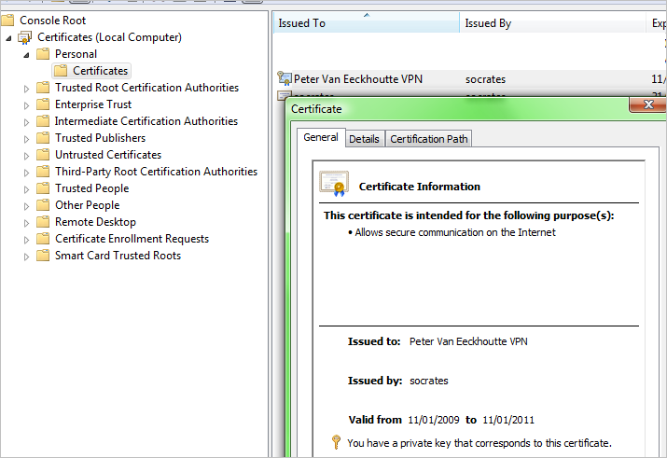Click the Peter Van Eeckhoutte VPN certificate icon
This screenshot has height=458, width=667.
(285, 79)
